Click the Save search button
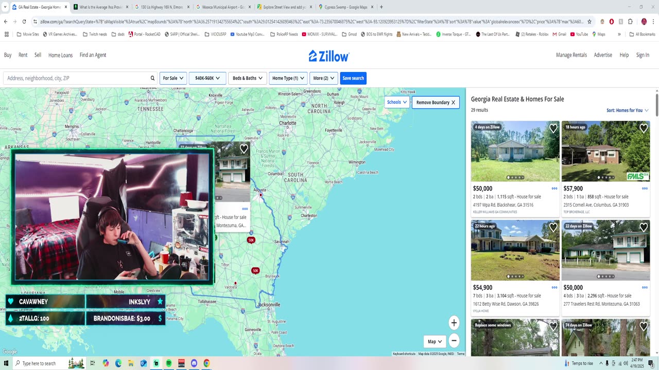This screenshot has width=659, height=370. tap(353, 78)
